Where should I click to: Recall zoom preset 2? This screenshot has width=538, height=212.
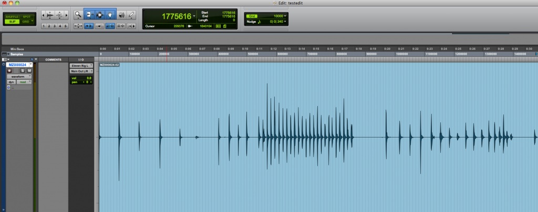point(49,26)
